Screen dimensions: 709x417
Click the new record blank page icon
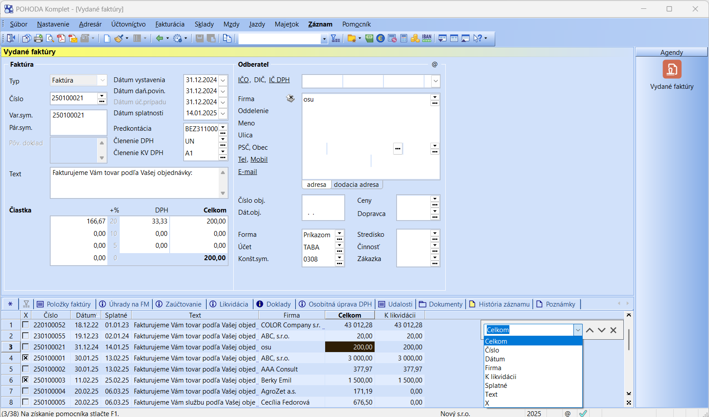(107, 38)
